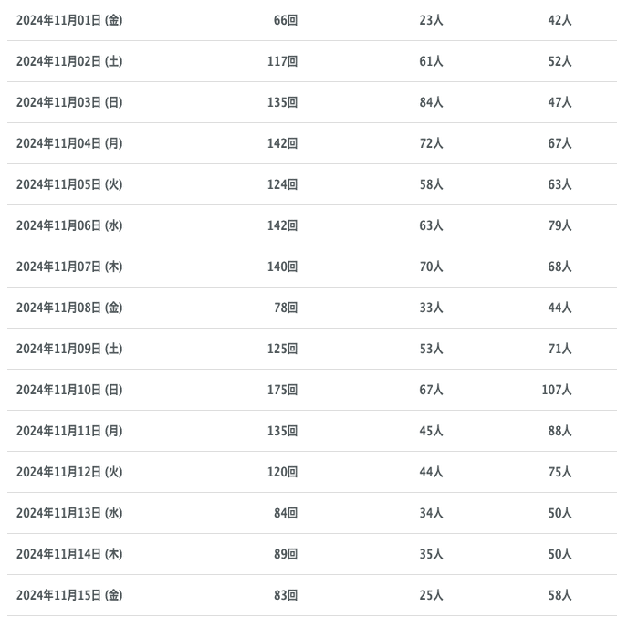Click the 140回 count cell
Screen dimensions: 617x617
click(282, 267)
